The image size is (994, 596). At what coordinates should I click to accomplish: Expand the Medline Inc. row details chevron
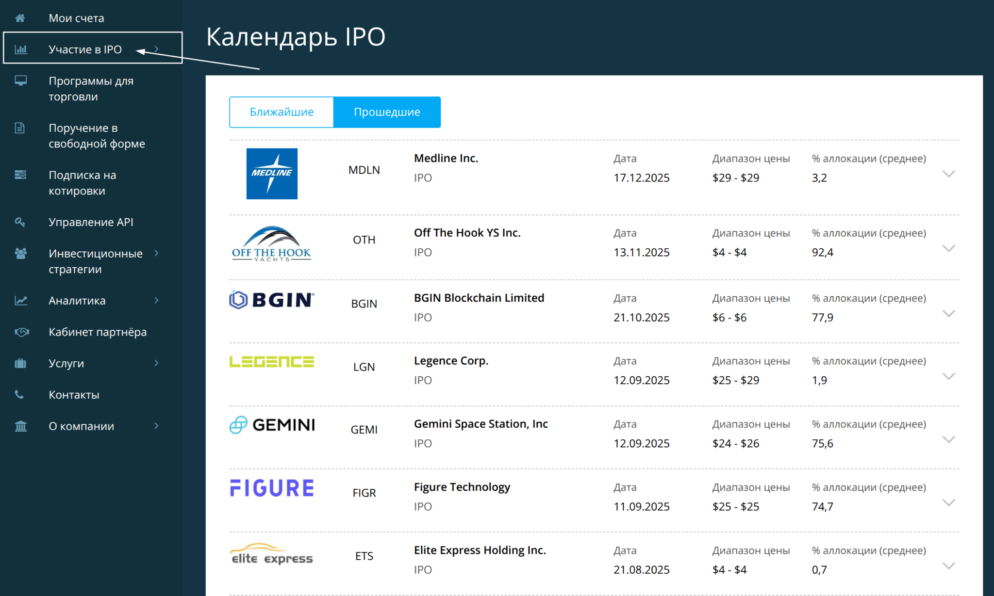[948, 174]
